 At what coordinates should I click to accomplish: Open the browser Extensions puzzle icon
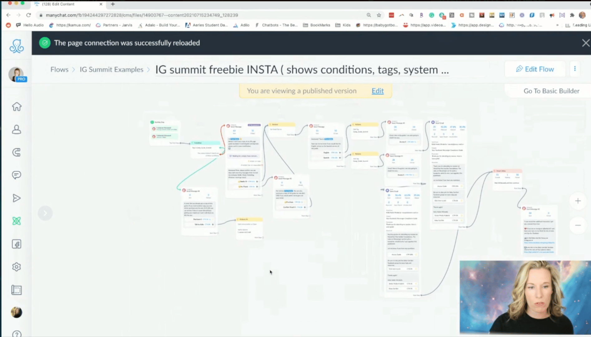572,15
